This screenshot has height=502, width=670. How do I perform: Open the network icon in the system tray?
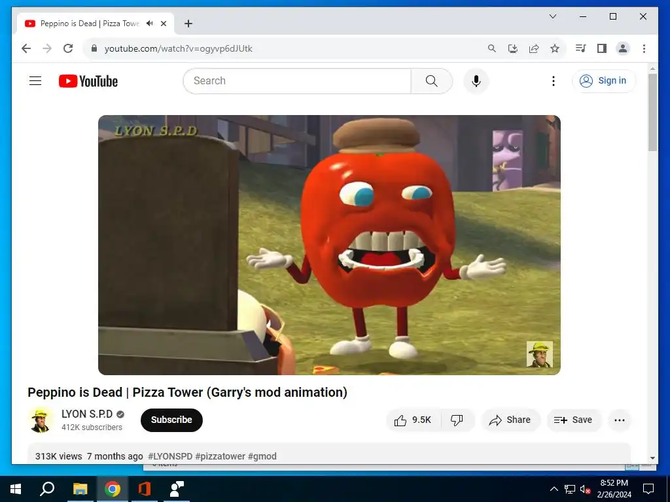tap(570, 489)
